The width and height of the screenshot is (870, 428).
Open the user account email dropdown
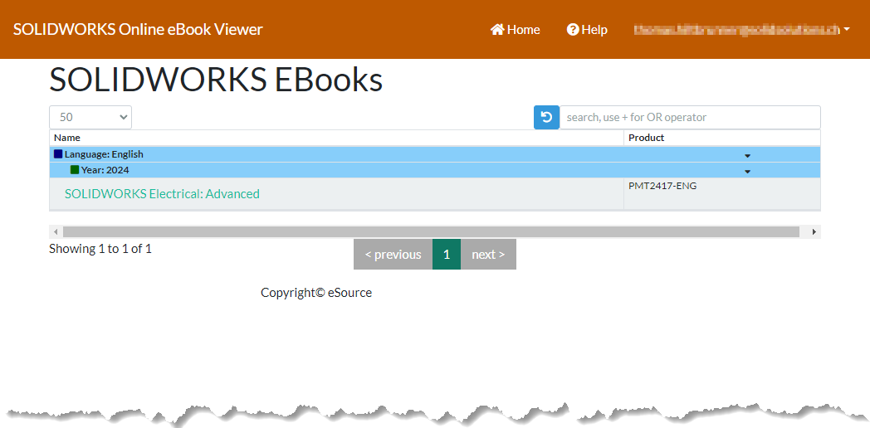[741, 30]
